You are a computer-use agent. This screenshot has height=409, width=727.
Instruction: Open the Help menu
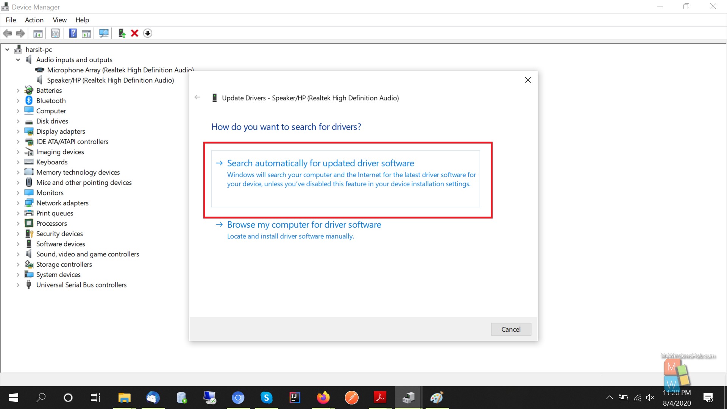pos(82,20)
